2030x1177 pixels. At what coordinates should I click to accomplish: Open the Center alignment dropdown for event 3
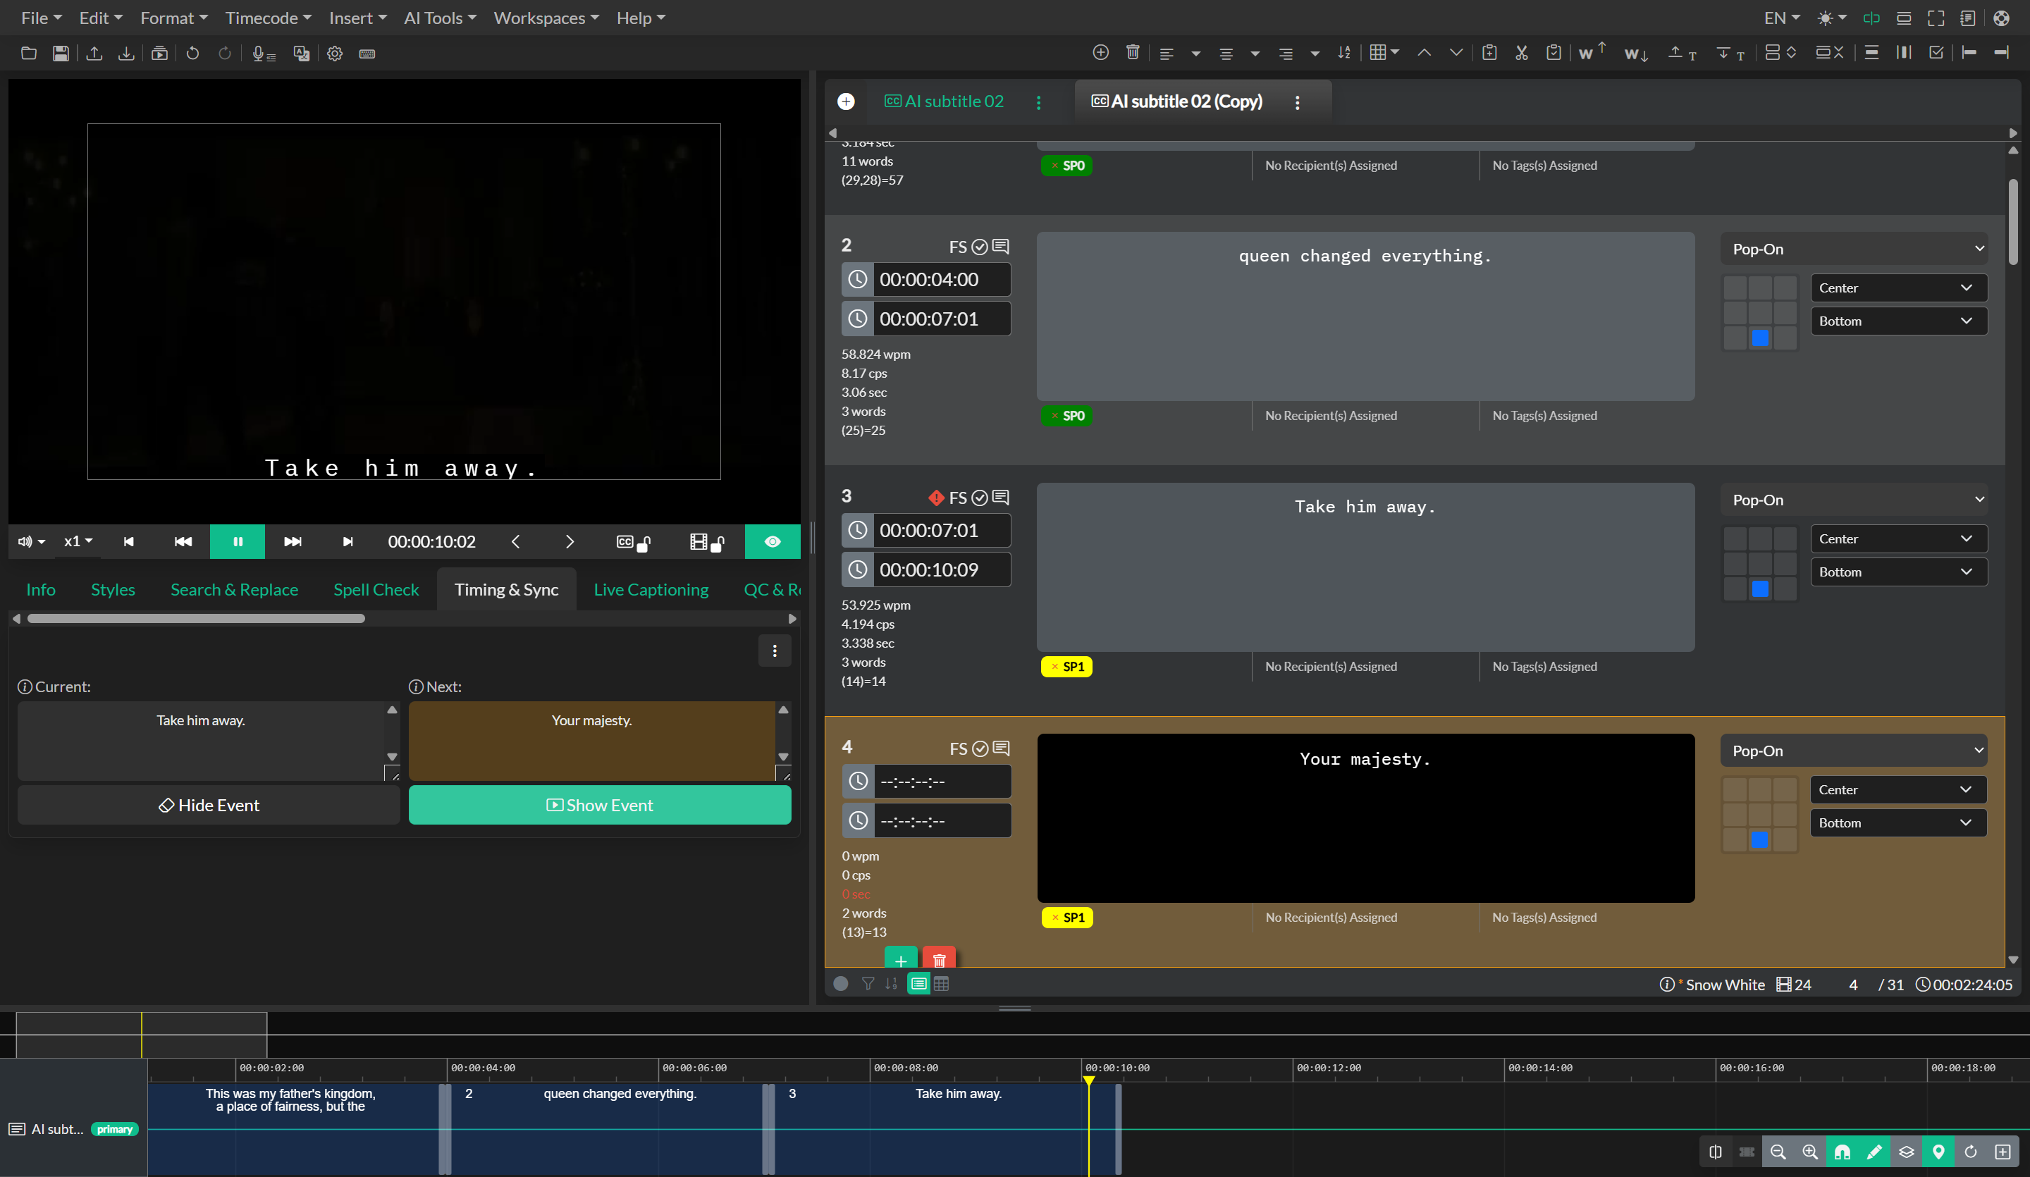pyautogui.click(x=1899, y=539)
